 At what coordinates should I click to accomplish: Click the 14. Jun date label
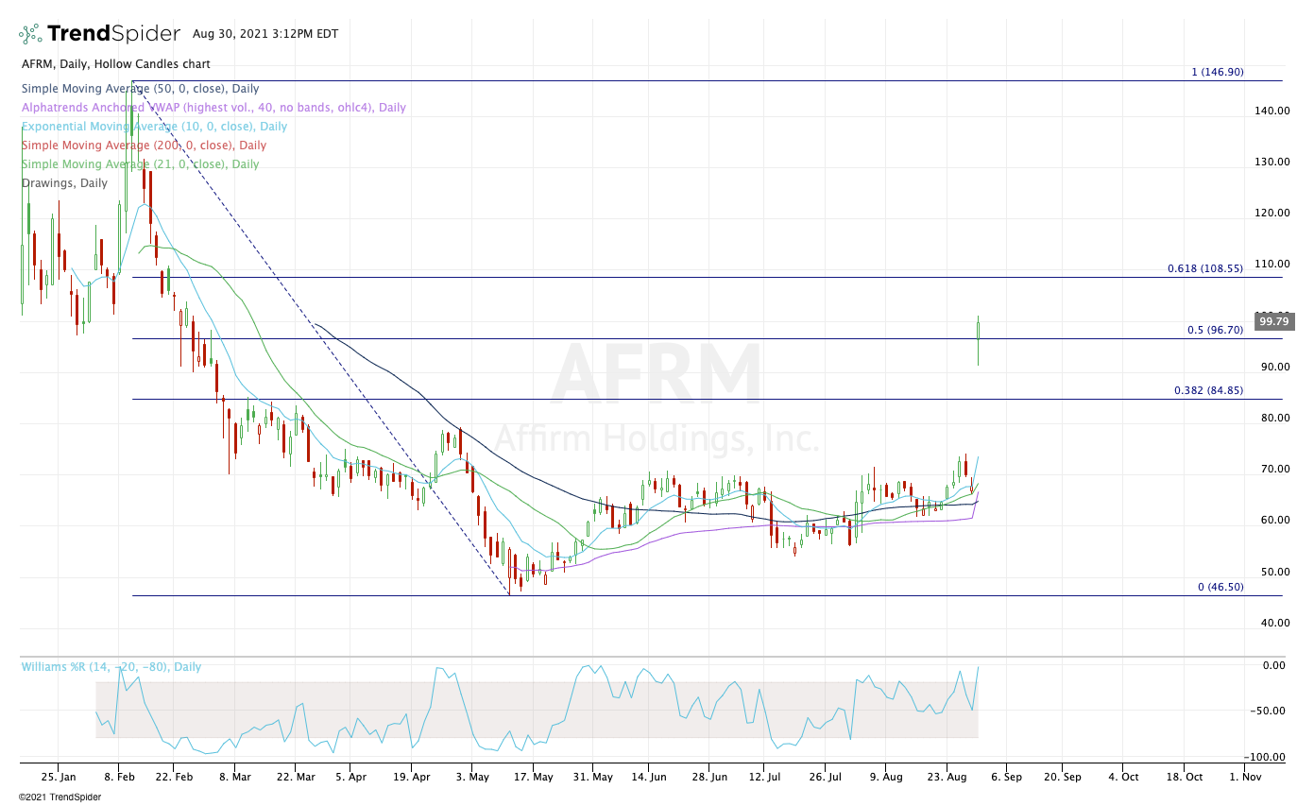649,777
